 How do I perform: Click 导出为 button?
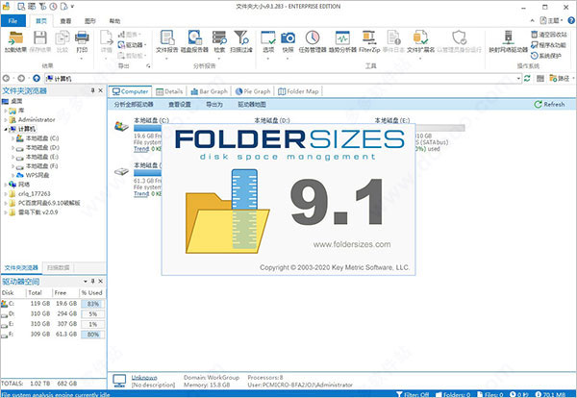click(x=214, y=105)
